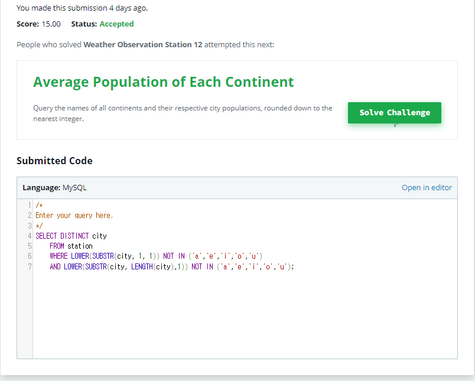Click the 'Enter your query here.' comment
The width and height of the screenshot is (475, 381).
(x=74, y=216)
